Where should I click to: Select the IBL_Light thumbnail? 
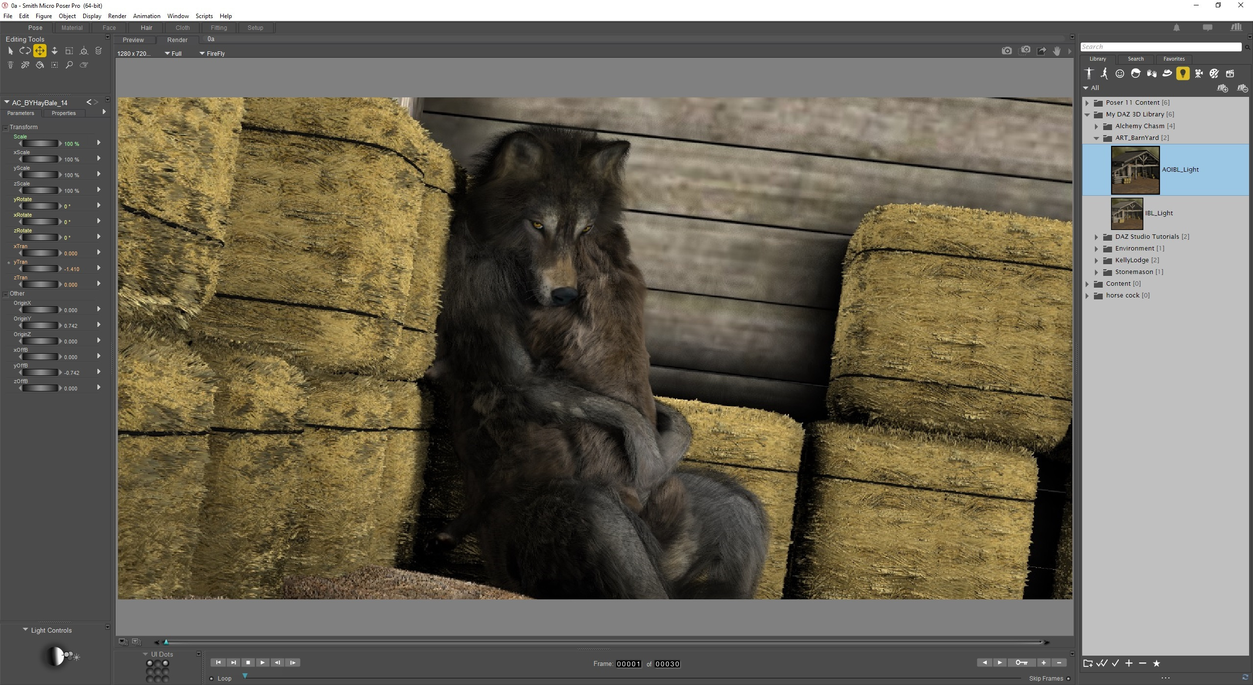pyautogui.click(x=1127, y=213)
